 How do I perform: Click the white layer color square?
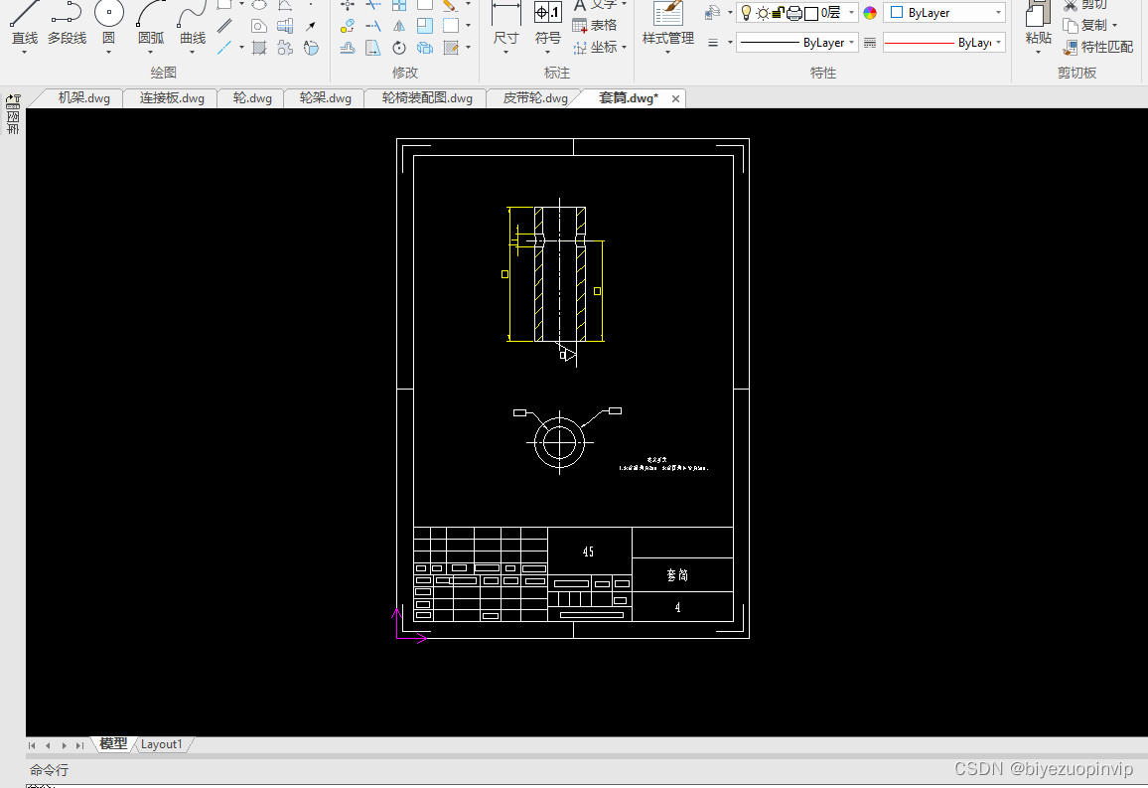click(x=810, y=14)
